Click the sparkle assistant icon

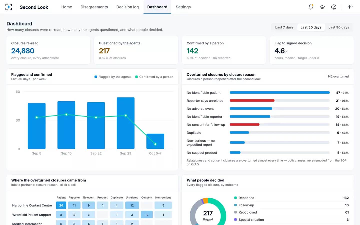click(x=350, y=7)
